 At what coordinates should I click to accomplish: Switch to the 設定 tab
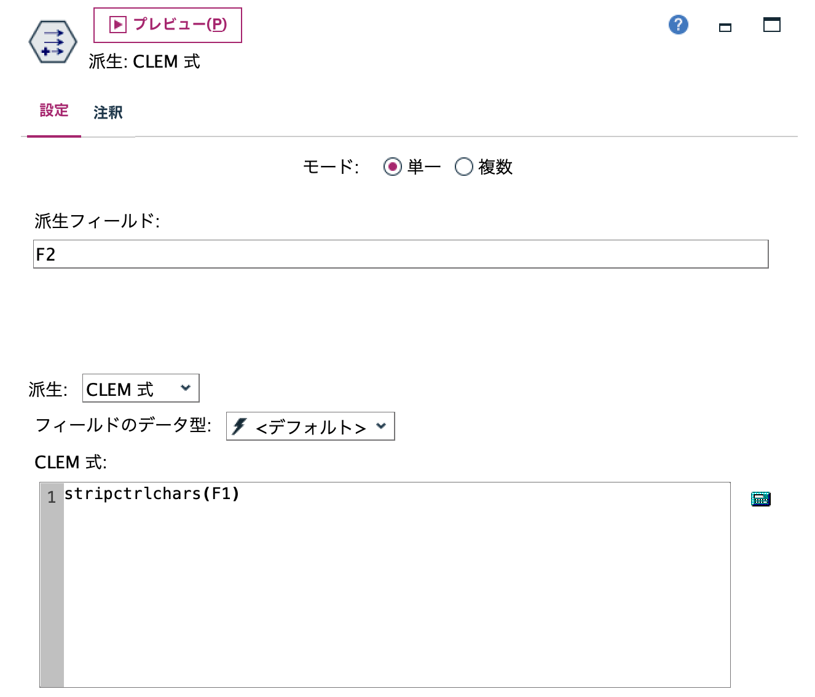[53, 111]
